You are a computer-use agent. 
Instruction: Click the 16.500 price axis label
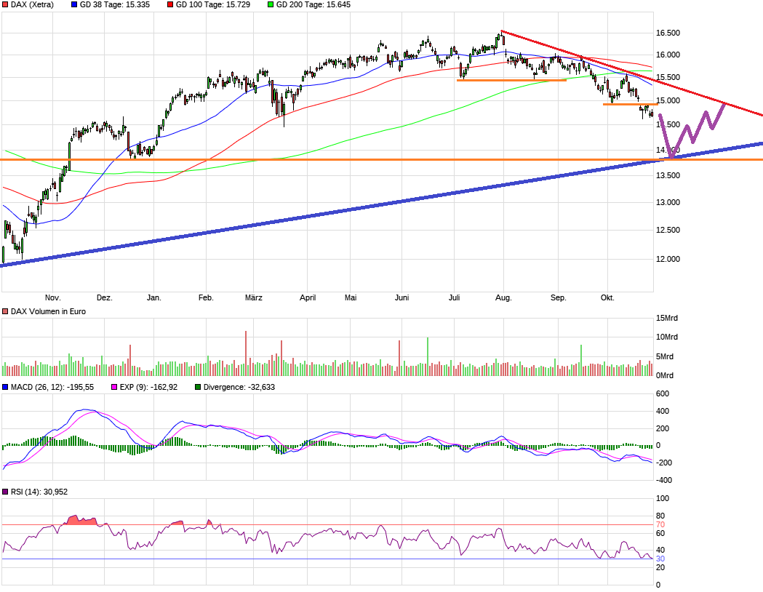668,33
